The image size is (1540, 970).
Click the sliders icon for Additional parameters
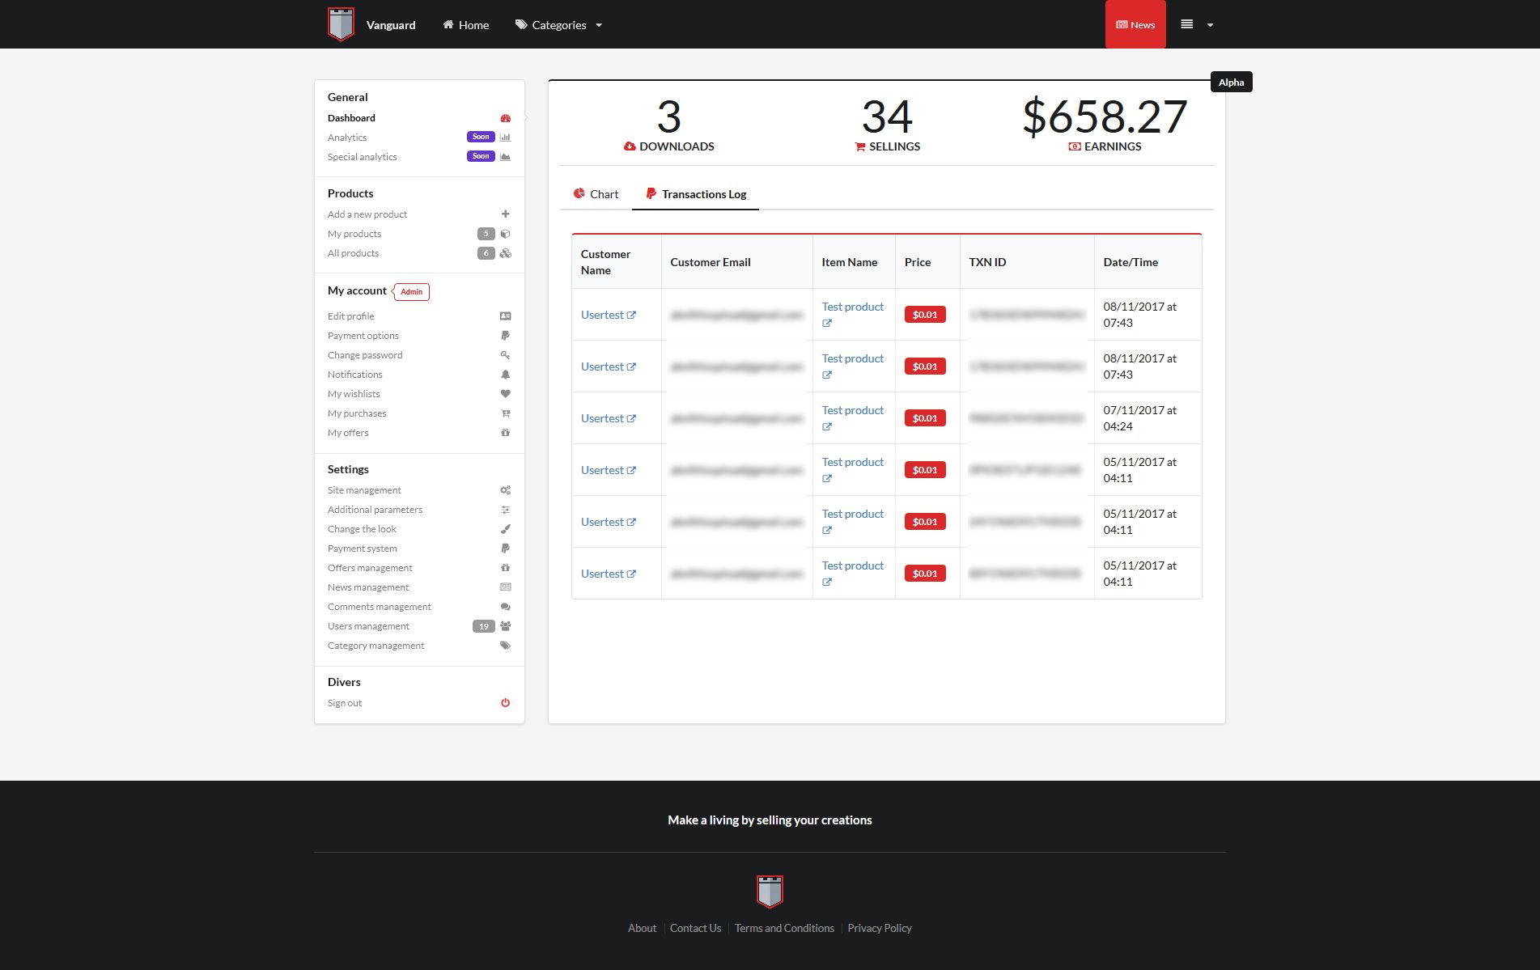tap(505, 510)
